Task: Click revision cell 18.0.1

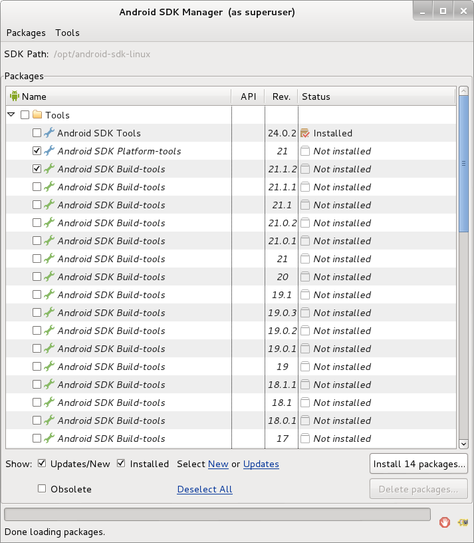Action: click(282, 421)
